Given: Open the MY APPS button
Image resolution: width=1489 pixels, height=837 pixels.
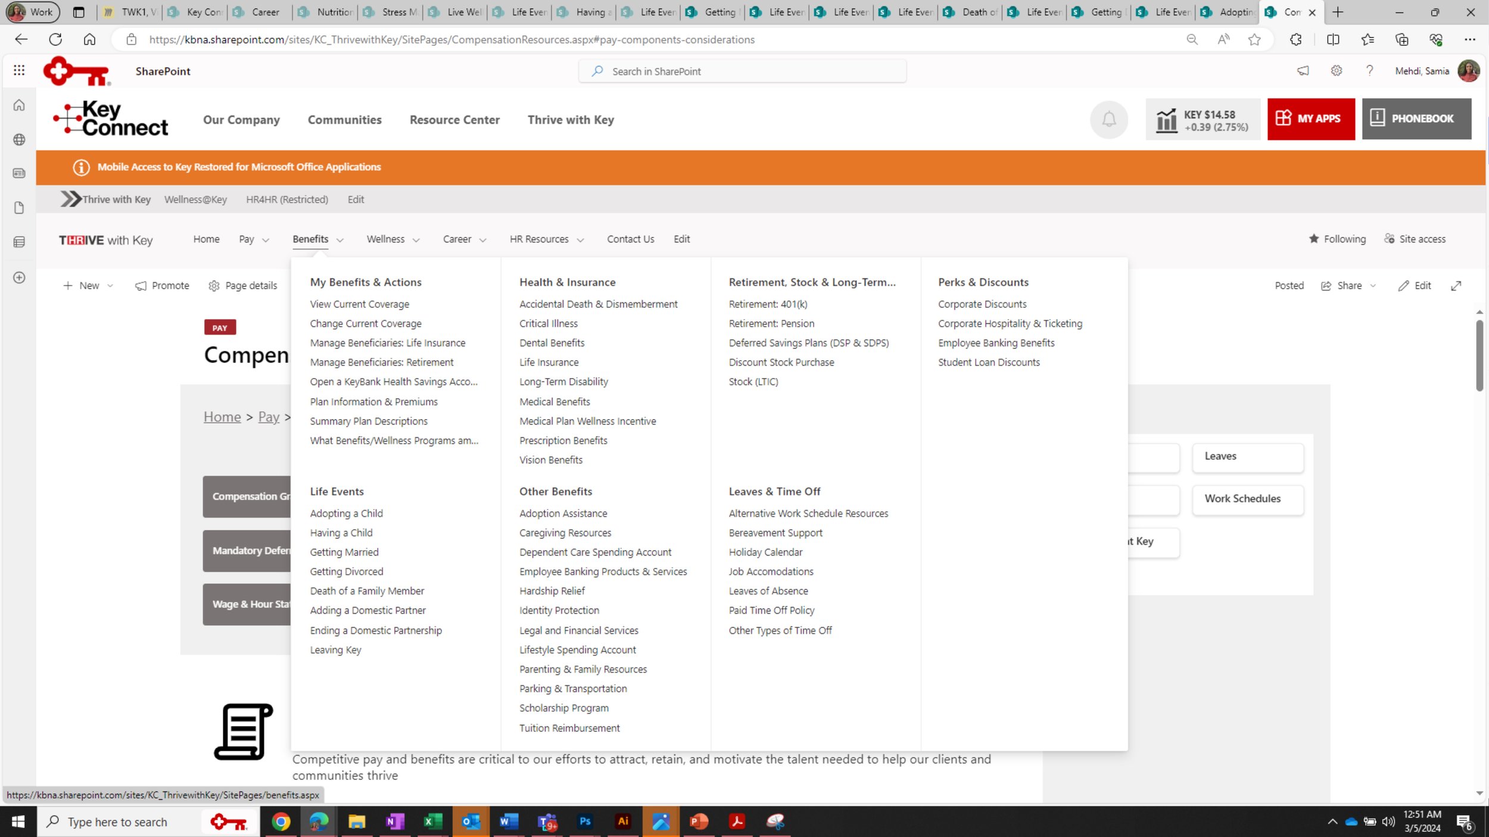Looking at the screenshot, I should (1310, 119).
